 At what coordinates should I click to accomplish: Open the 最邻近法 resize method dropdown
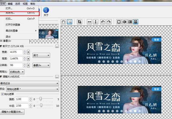click(x=29, y=83)
